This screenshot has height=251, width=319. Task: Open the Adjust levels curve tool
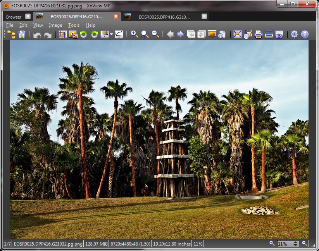[x=119, y=34]
